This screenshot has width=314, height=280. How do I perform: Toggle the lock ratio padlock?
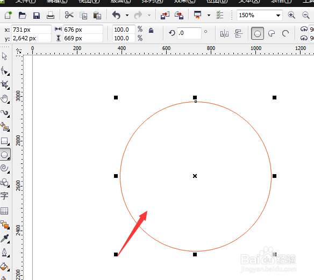(x=151, y=30)
